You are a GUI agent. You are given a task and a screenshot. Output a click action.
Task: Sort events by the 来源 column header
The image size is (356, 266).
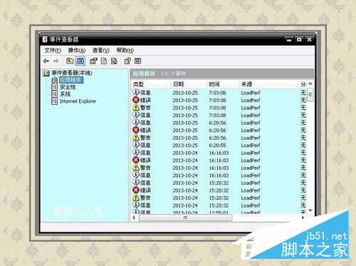(268, 84)
